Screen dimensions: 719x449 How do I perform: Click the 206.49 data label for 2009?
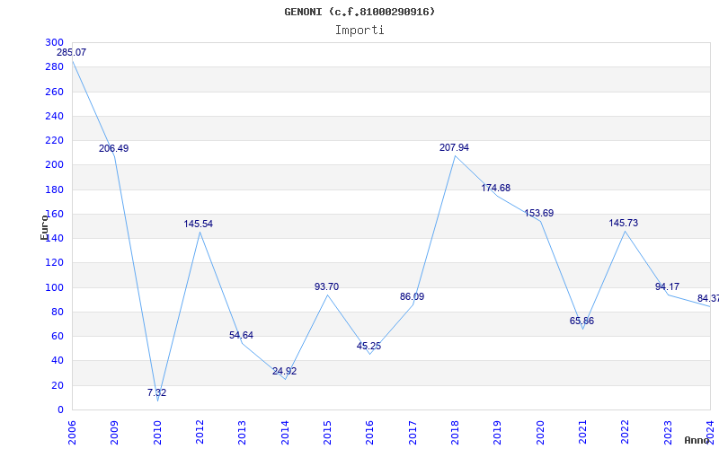pyautogui.click(x=114, y=148)
